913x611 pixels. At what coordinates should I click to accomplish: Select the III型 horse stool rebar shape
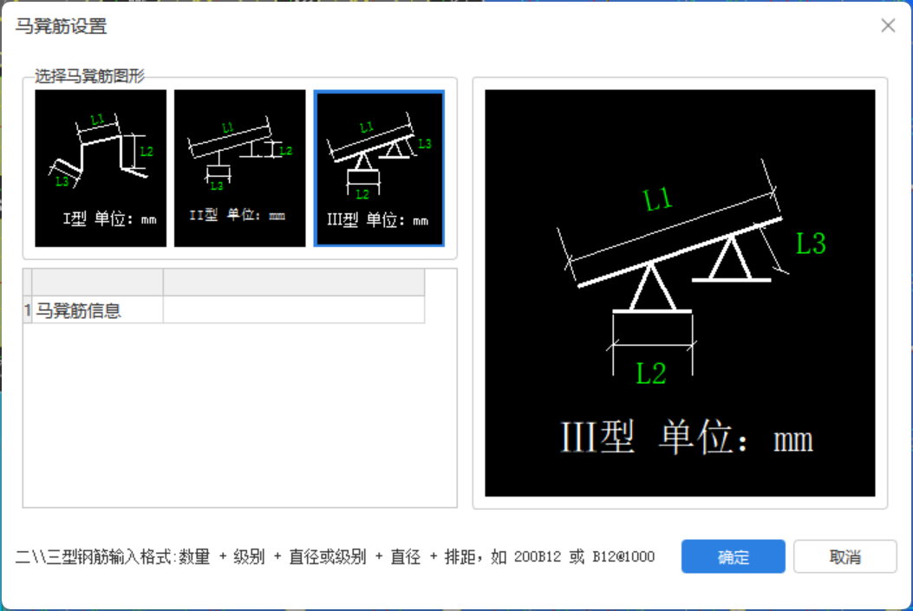pyautogui.click(x=379, y=168)
